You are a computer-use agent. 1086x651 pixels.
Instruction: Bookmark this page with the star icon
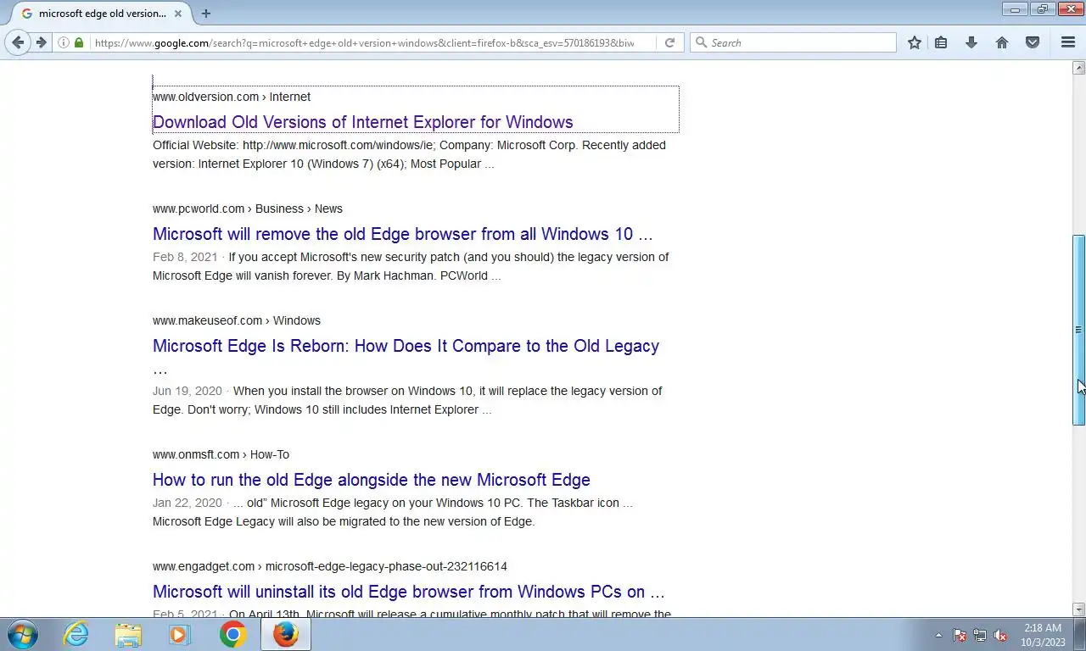coord(915,42)
